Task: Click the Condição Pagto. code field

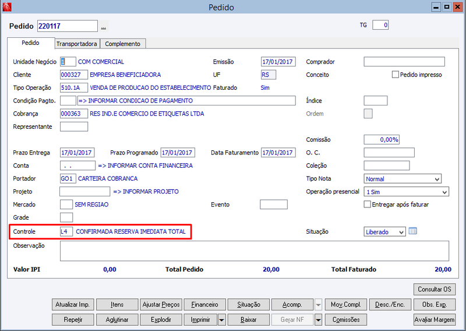Action: 68,100
